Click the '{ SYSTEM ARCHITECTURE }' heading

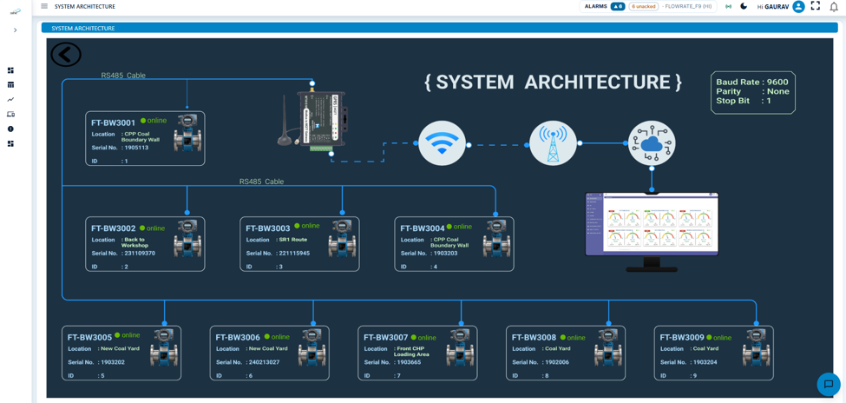[553, 83]
